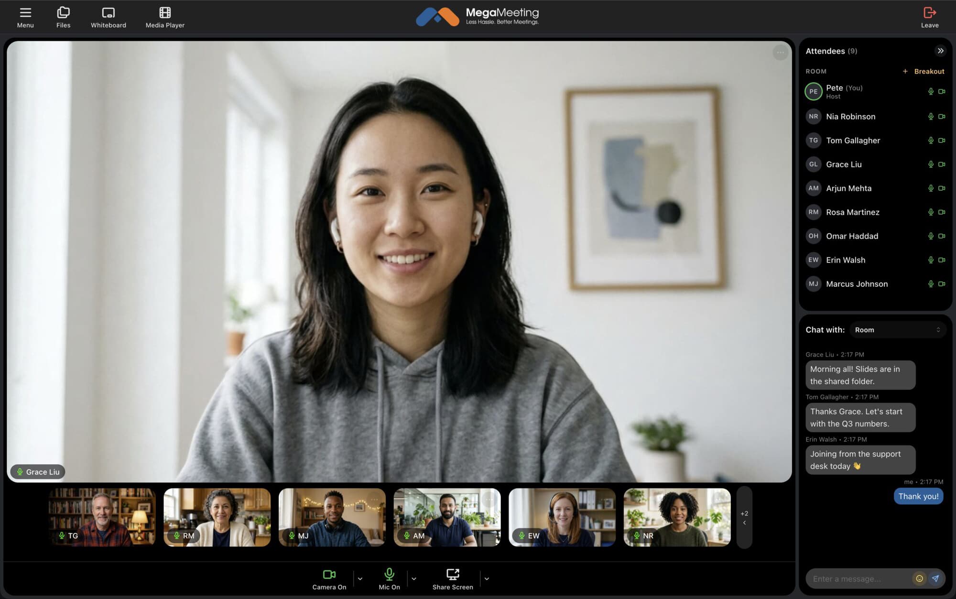This screenshot has width=956, height=599.
Task: Select AM video thumbnail
Action: click(447, 517)
